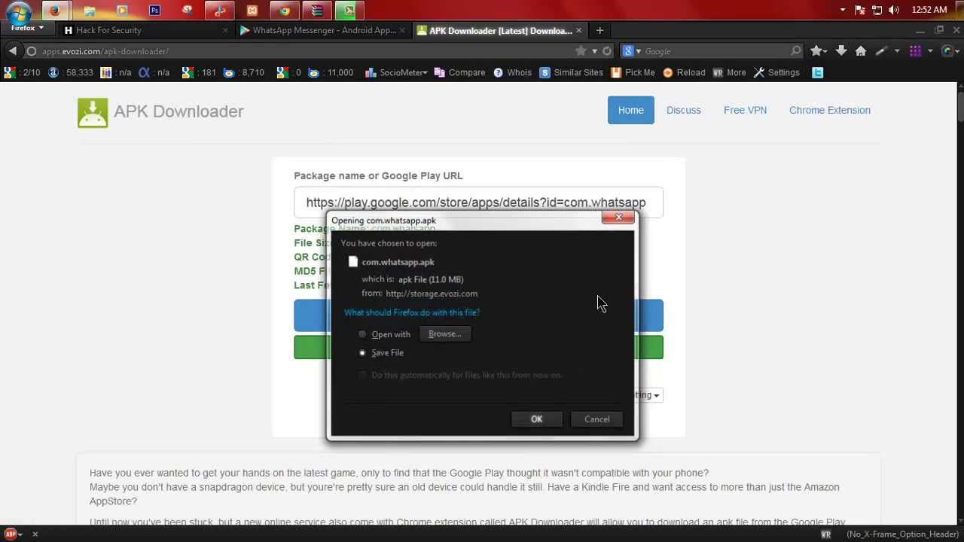Click Google PageRank 2/10 indicator
964x542 pixels.
(x=22, y=72)
